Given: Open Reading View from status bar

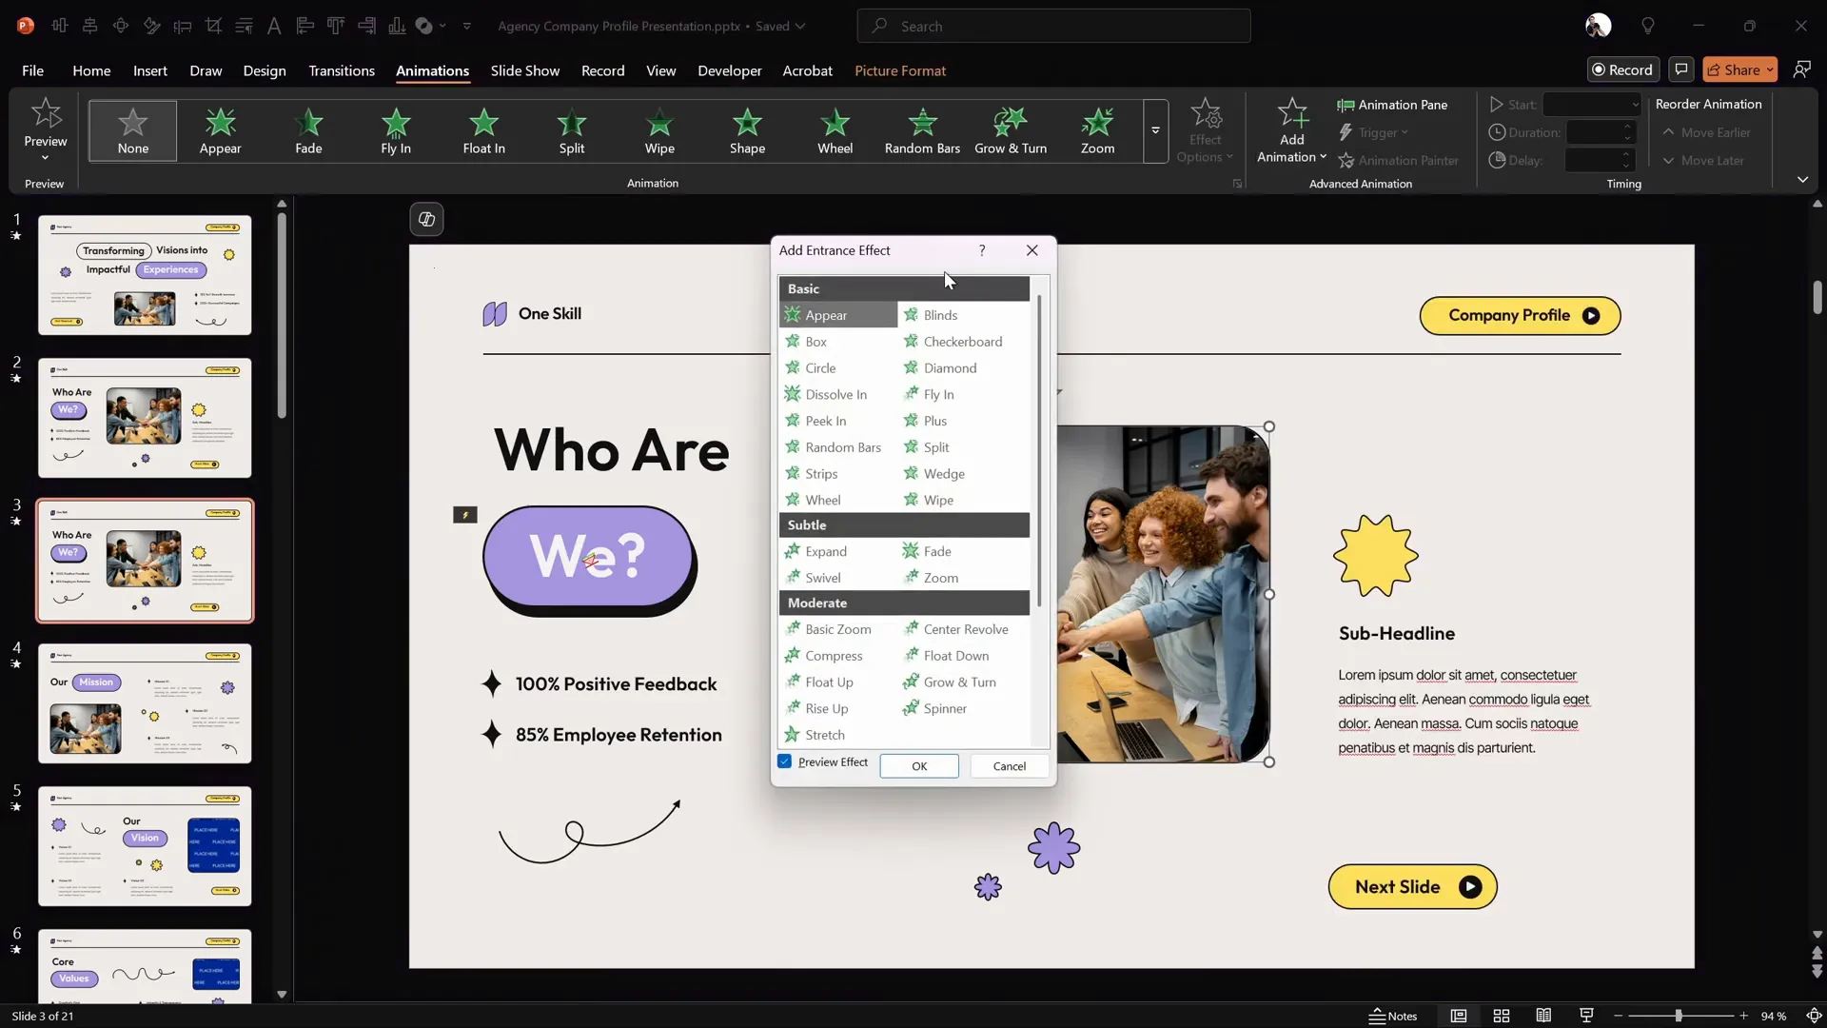Looking at the screenshot, I should [1543, 1016].
